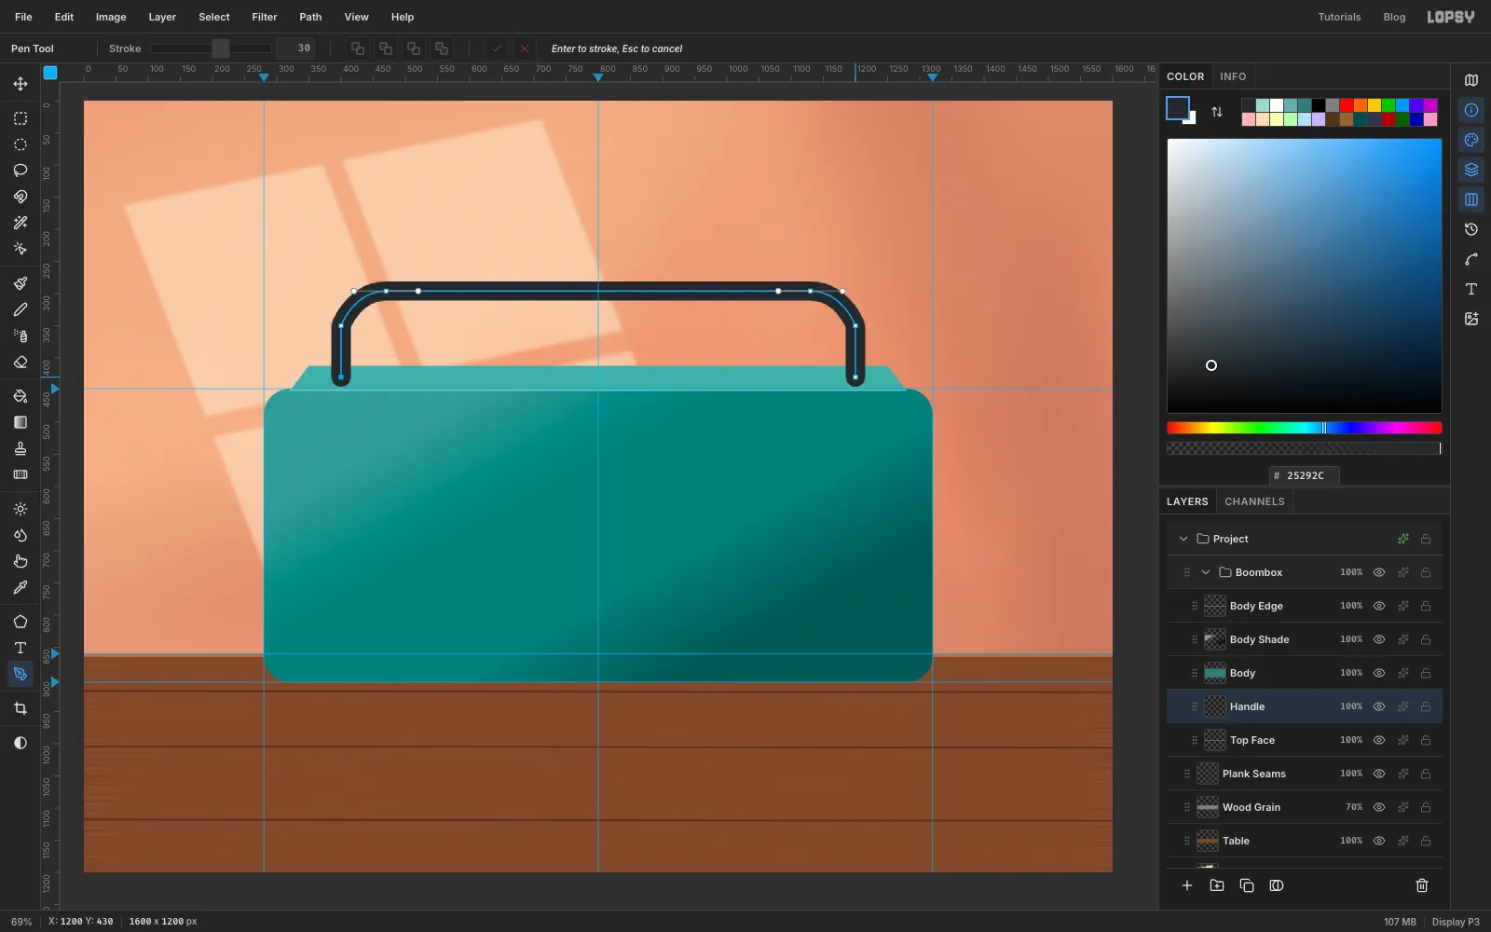Image resolution: width=1491 pixels, height=932 pixels.
Task: Hide the Handle layer
Action: click(1379, 706)
